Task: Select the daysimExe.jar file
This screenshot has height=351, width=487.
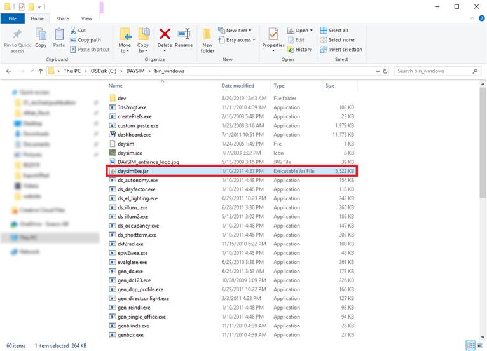Action: (x=231, y=171)
